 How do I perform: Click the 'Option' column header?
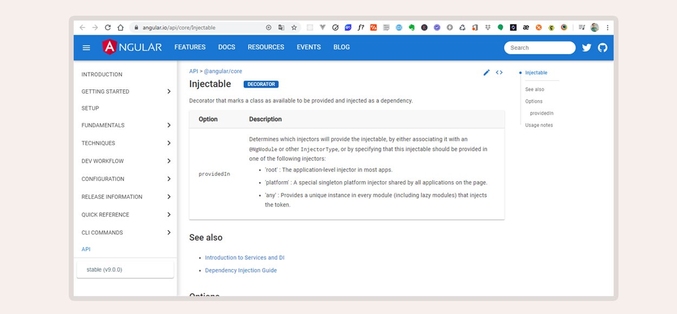[x=208, y=119]
